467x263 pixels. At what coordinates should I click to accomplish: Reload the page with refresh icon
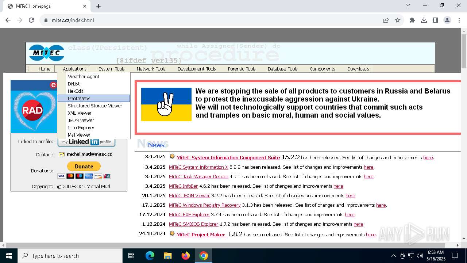(31, 20)
